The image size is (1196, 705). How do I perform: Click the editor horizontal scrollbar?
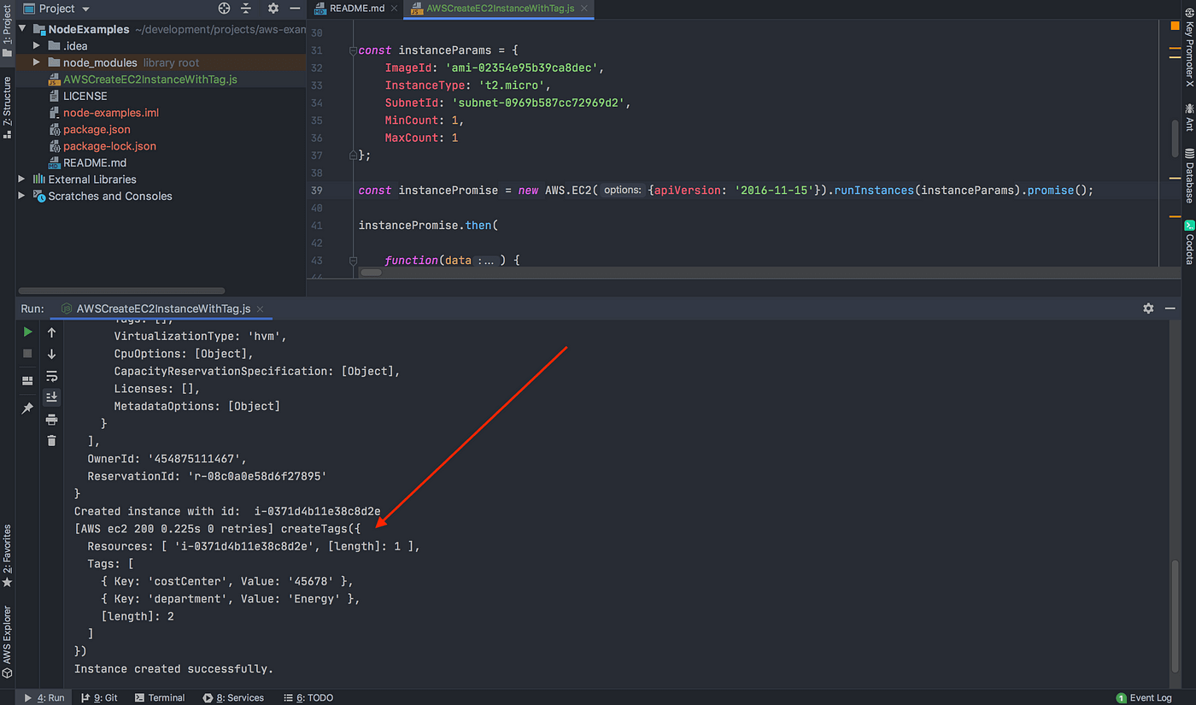point(371,273)
